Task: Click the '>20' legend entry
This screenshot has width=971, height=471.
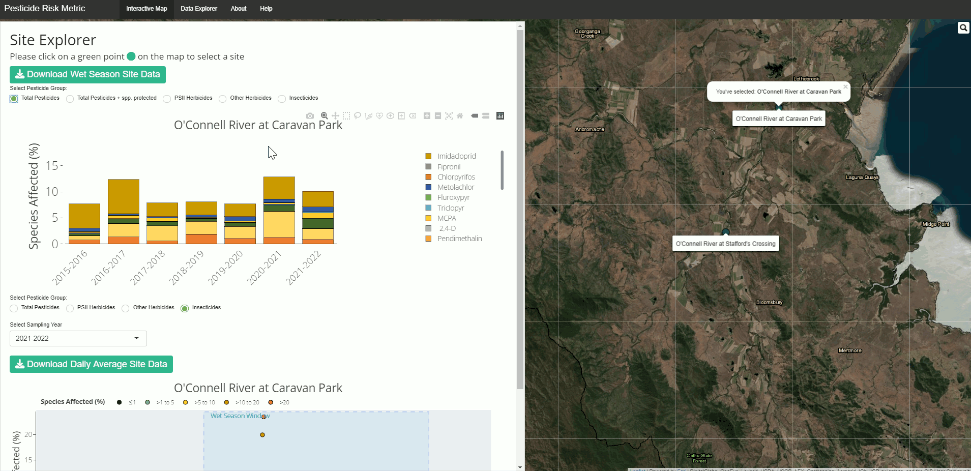Action: pyautogui.click(x=284, y=402)
